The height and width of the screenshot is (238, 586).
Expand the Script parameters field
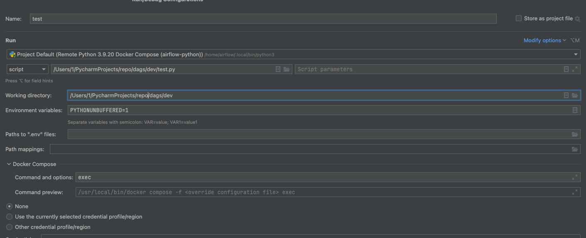[x=575, y=70]
